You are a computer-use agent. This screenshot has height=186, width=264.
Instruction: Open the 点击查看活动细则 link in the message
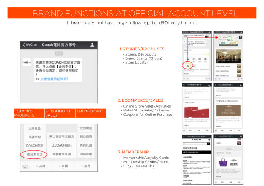point(54,79)
